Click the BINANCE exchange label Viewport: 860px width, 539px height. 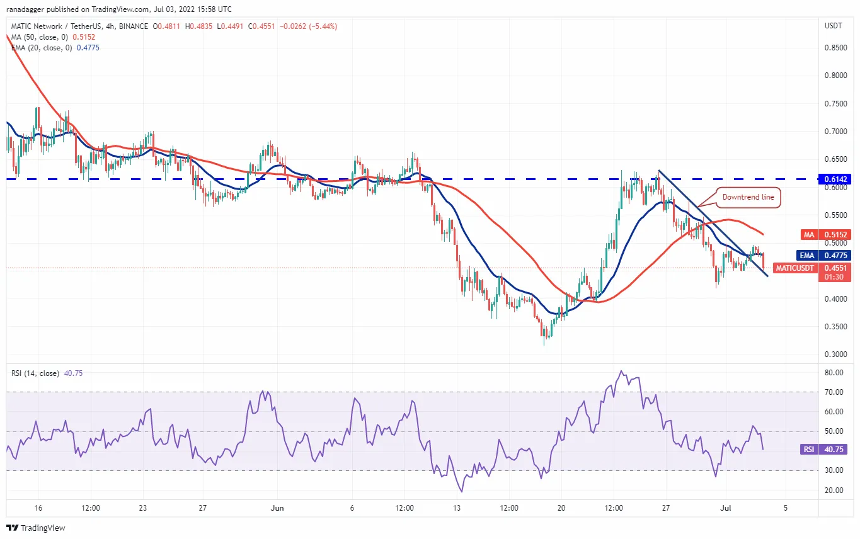133,26
